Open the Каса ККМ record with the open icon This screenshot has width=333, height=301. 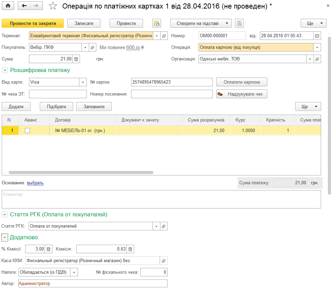(x=163, y=261)
